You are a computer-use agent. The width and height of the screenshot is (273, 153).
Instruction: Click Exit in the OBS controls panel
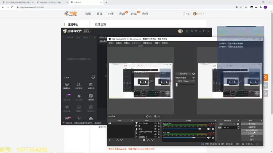click(x=252, y=140)
